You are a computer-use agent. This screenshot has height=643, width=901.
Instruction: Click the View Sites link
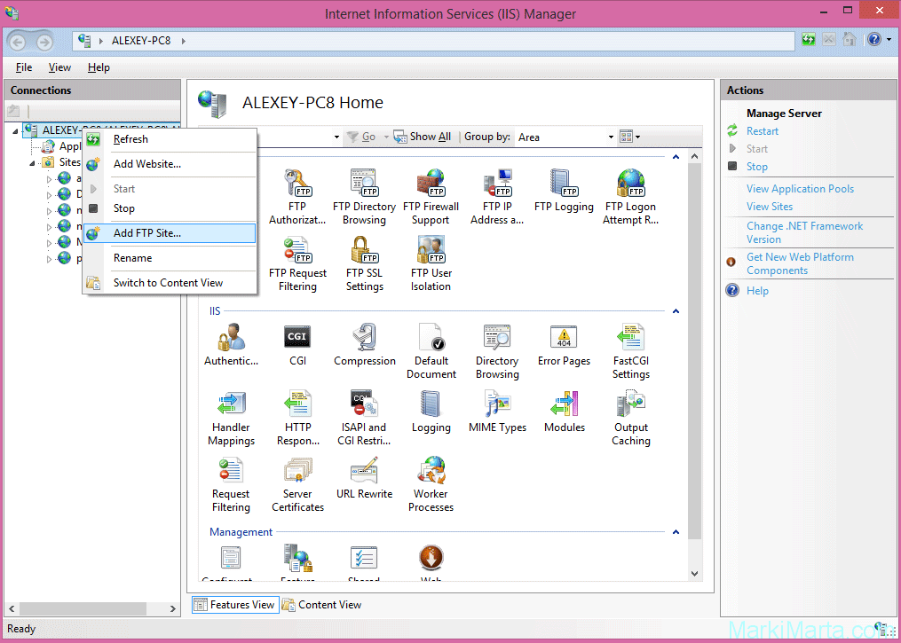[x=770, y=207]
